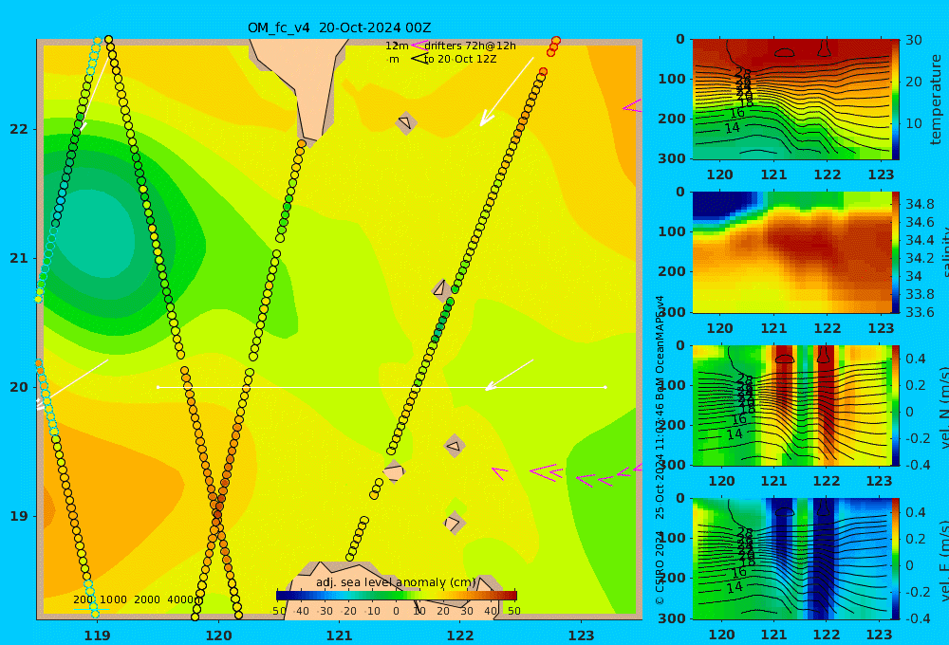Click the '30' label on temperature colorbar
This screenshot has width=949, height=645.
click(914, 41)
